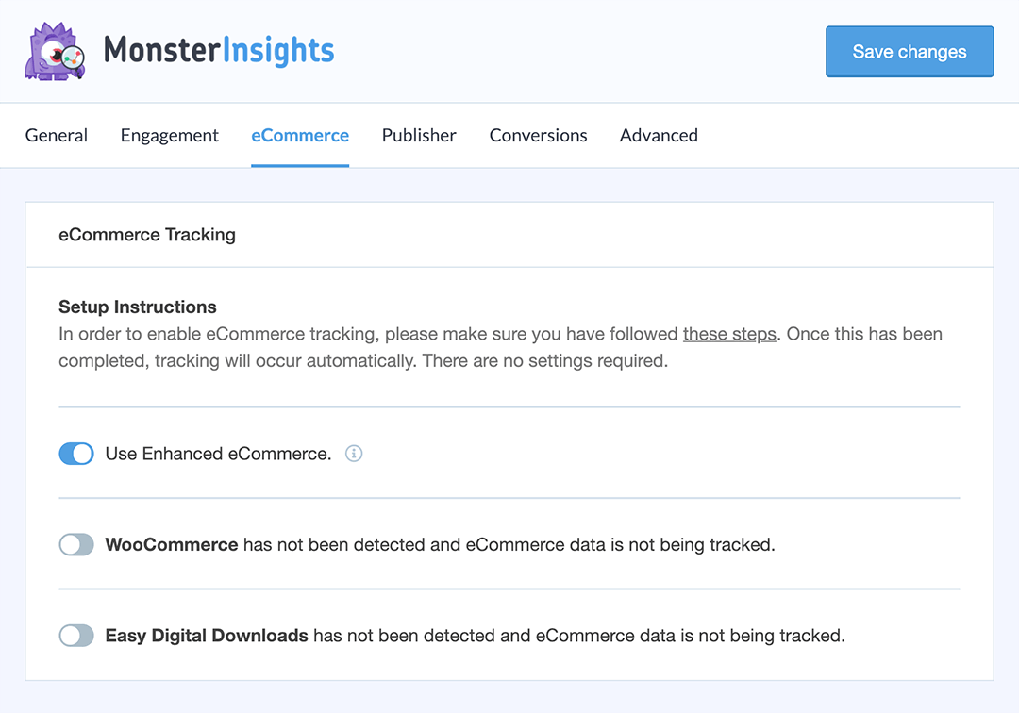Screen dimensions: 1019x713
Task: Disable the Use Enhanced eCommerce toggle
Action: click(x=76, y=454)
